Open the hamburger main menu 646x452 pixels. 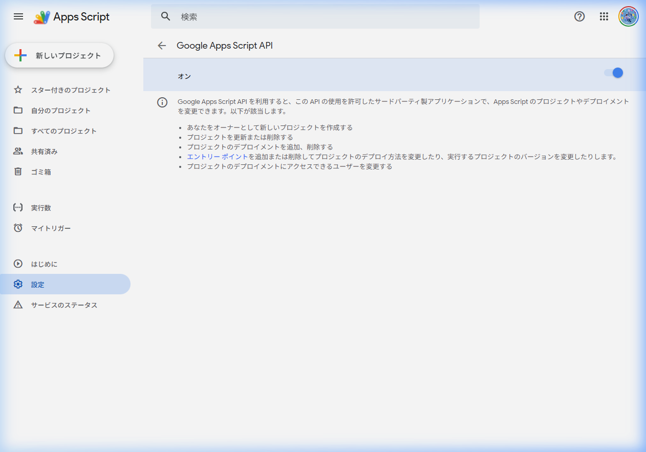(18, 16)
